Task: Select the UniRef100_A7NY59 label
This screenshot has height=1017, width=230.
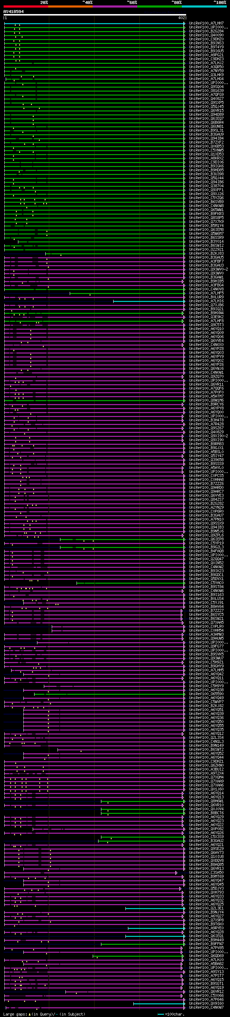Action: pos(206,71)
